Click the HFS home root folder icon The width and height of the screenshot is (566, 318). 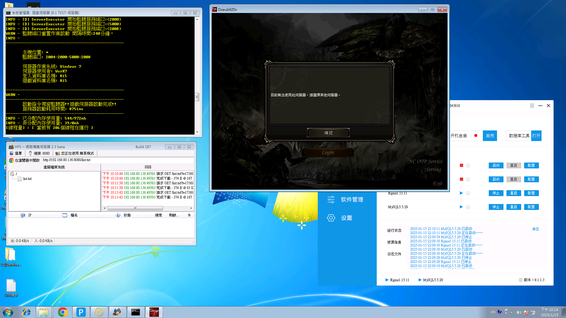(12, 174)
